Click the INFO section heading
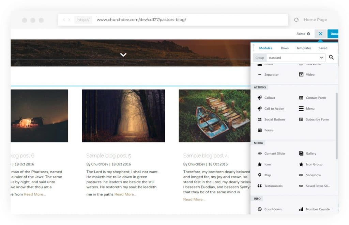The image size is (349, 225). coord(257,199)
